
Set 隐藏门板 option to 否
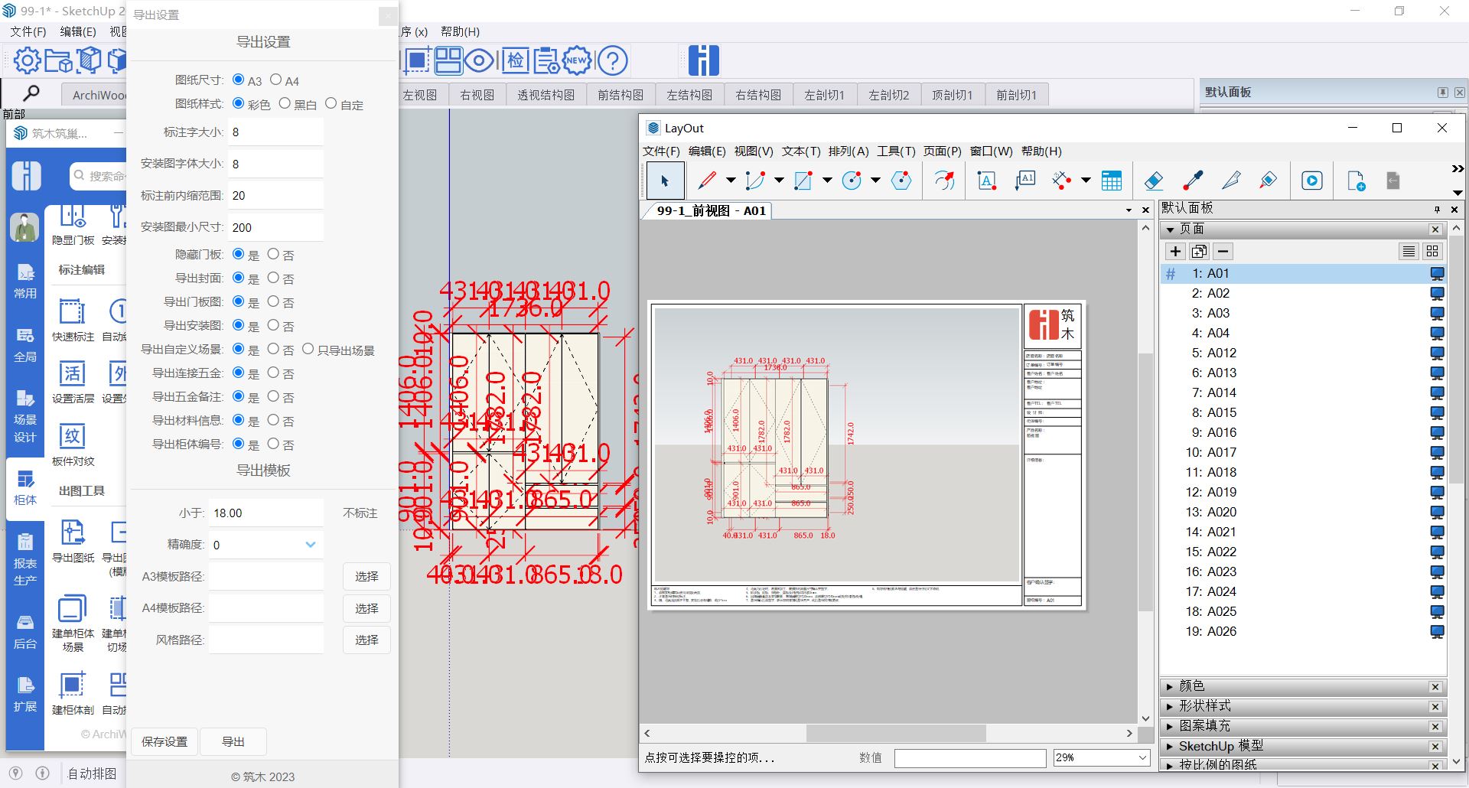[273, 254]
